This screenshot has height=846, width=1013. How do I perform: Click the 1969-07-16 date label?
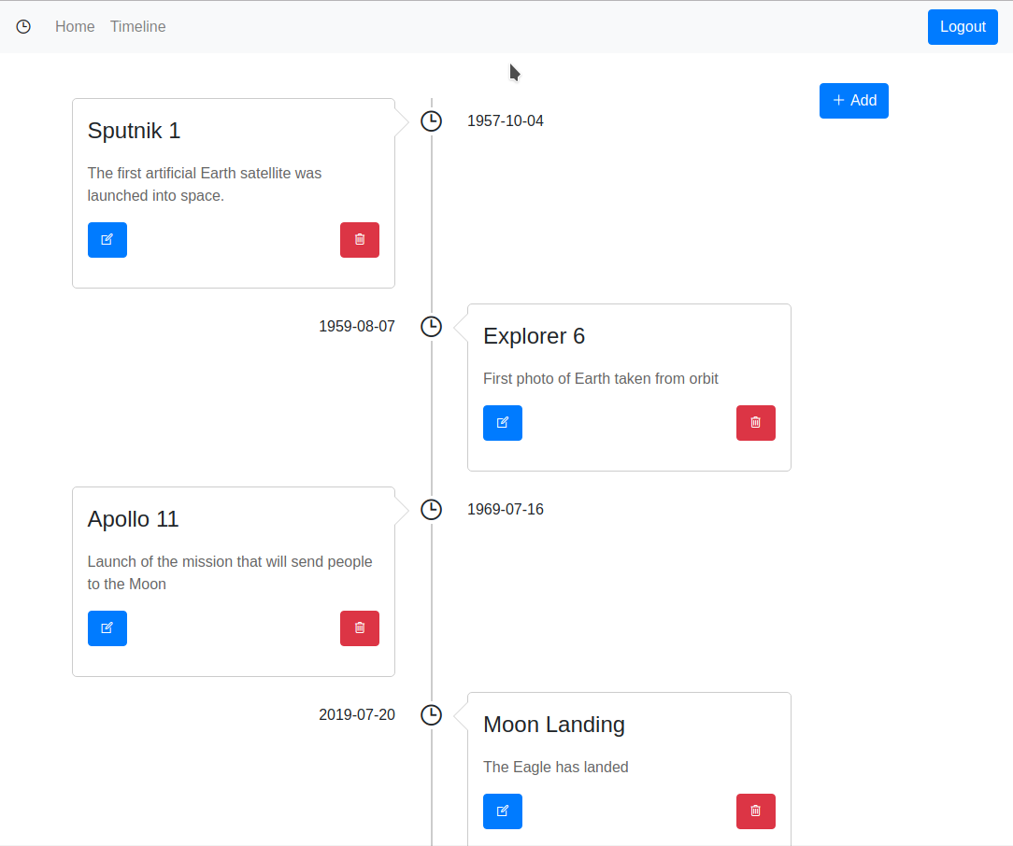coord(506,510)
